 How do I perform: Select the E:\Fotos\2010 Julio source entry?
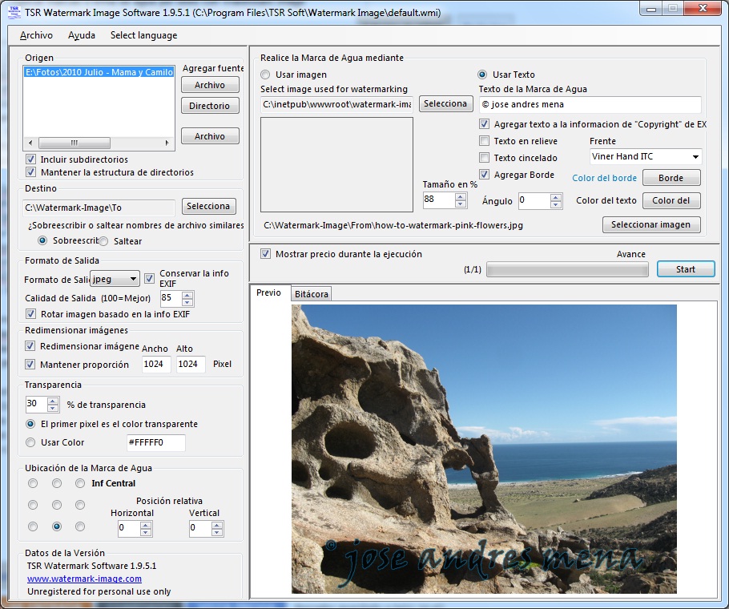click(99, 72)
